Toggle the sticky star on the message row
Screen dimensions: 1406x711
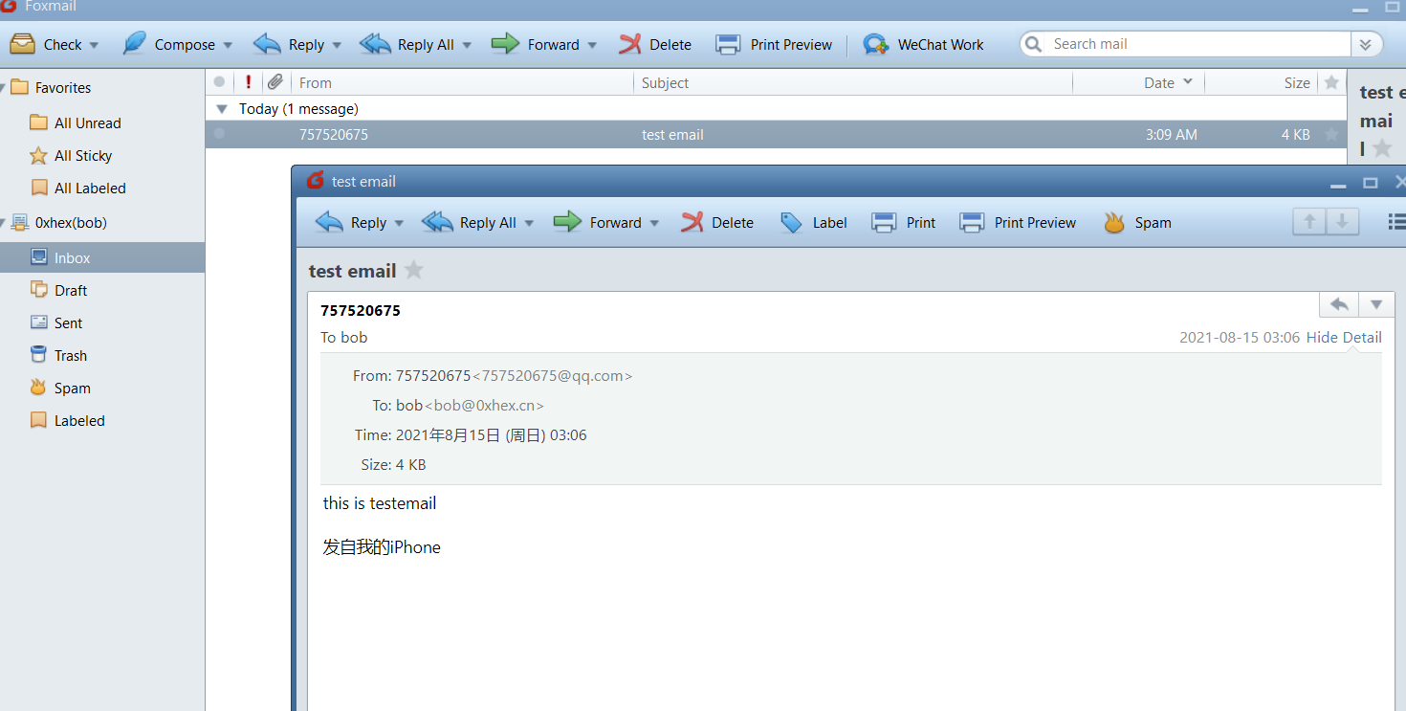1331,134
